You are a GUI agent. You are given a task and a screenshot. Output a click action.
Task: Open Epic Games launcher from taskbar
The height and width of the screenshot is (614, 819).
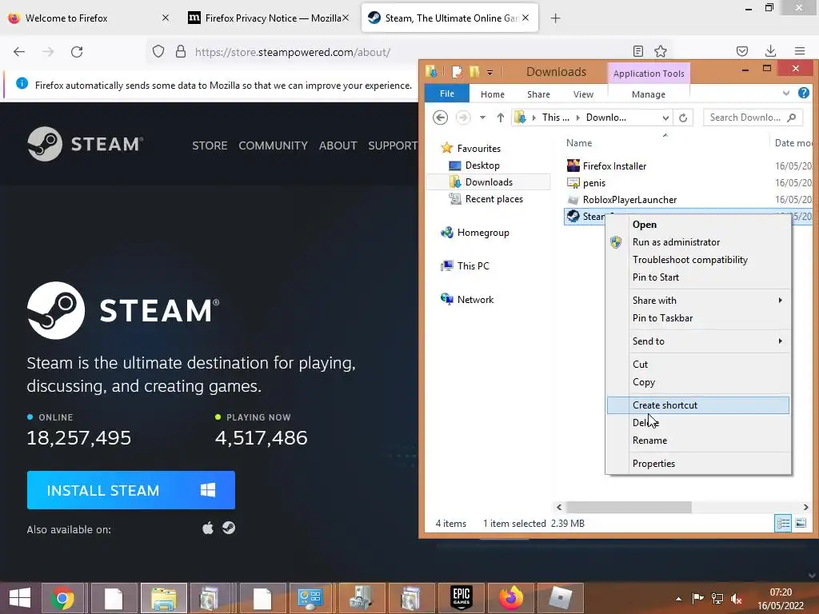tap(461, 598)
